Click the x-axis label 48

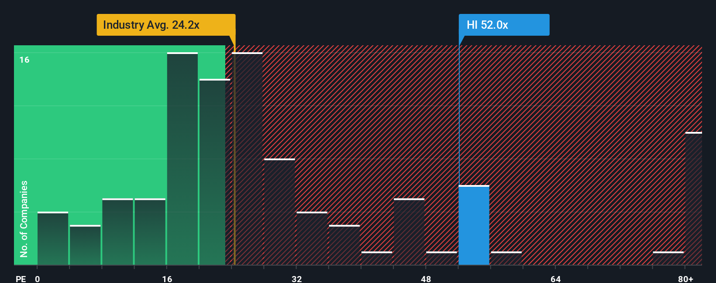[426, 279]
